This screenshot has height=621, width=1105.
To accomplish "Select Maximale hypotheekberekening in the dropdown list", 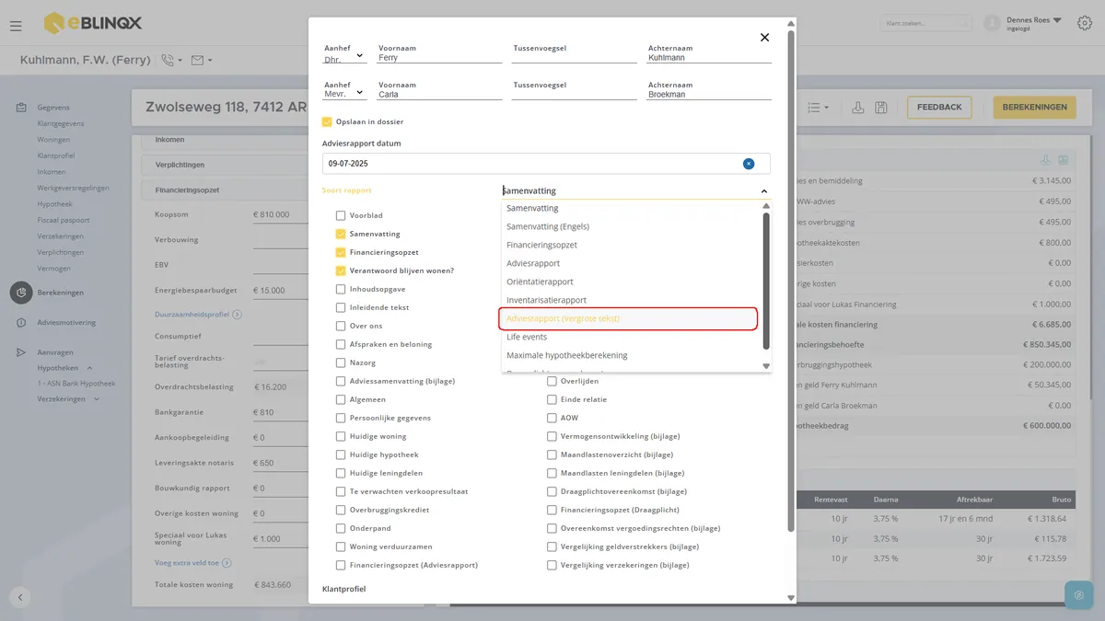I will pyautogui.click(x=567, y=355).
